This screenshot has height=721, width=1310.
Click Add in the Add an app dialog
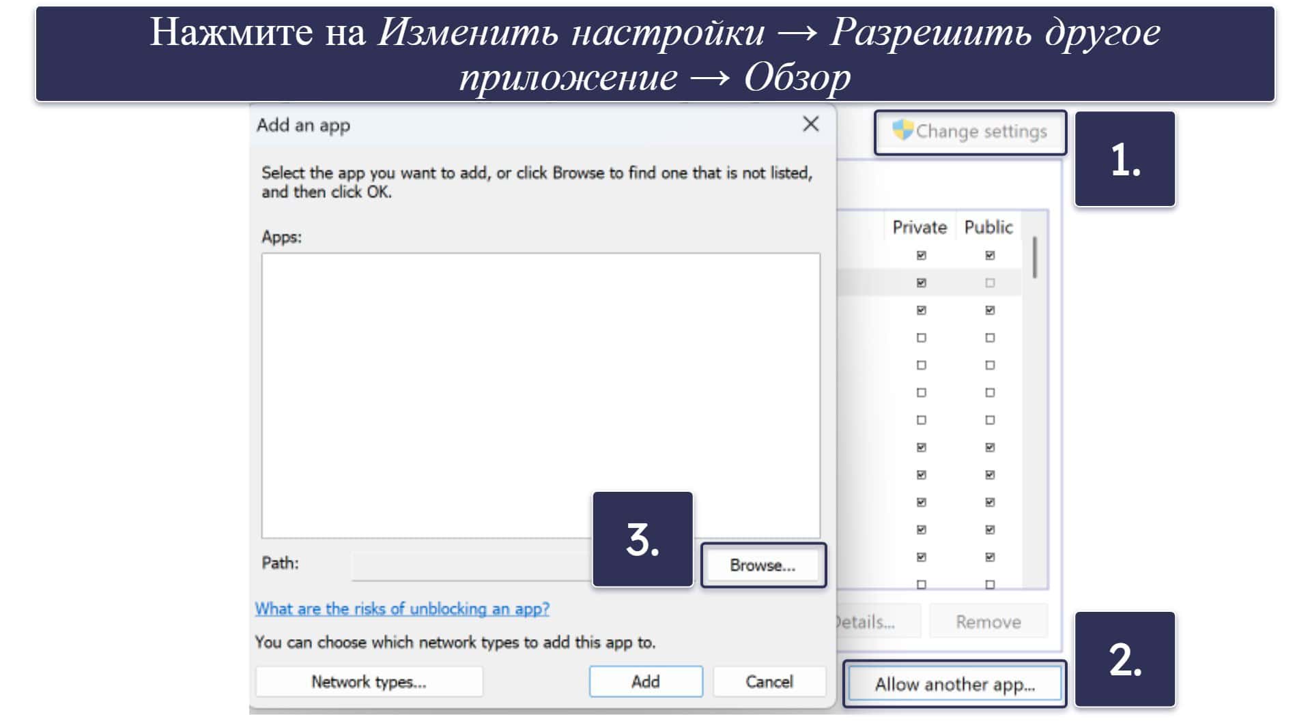pos(646,681)
